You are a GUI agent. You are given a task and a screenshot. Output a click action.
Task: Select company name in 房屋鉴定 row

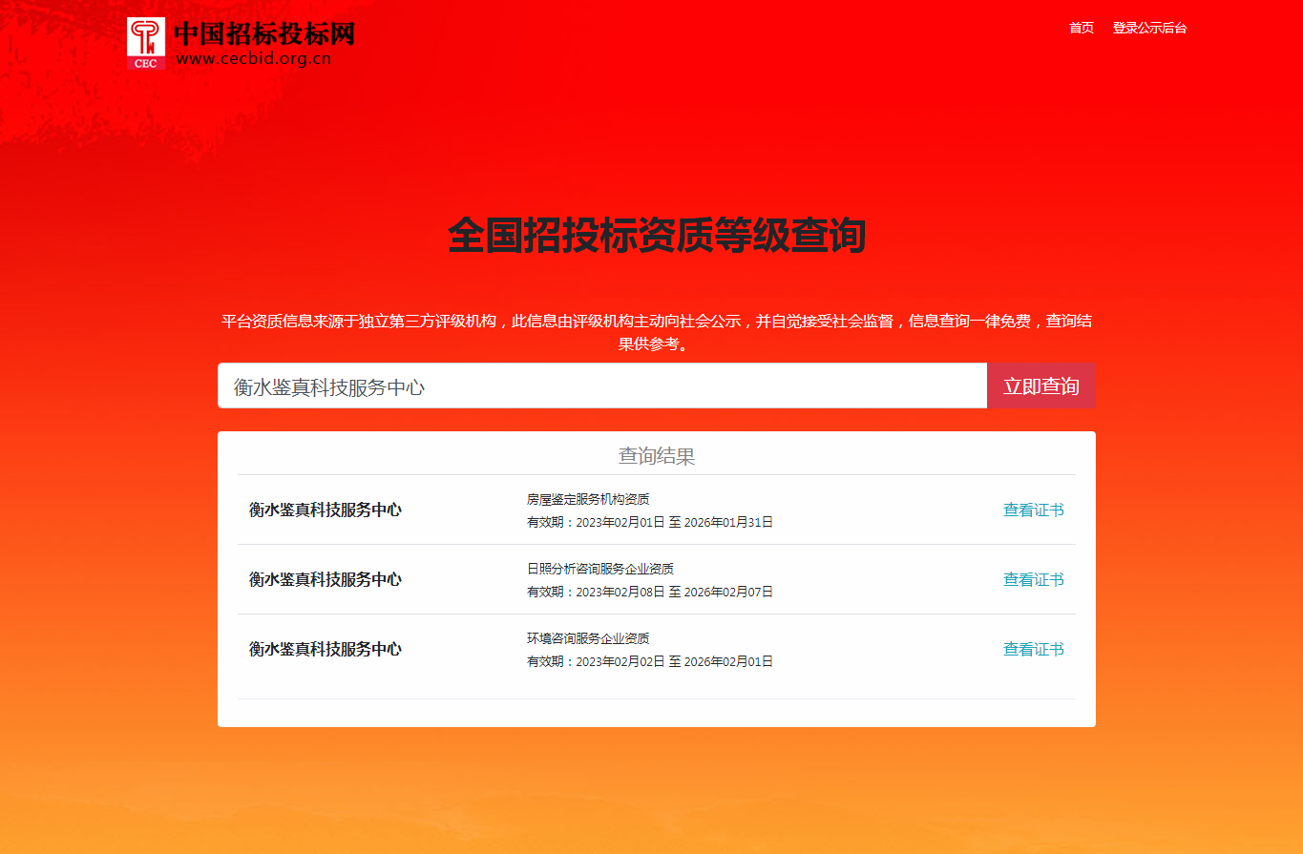(326, 510)
